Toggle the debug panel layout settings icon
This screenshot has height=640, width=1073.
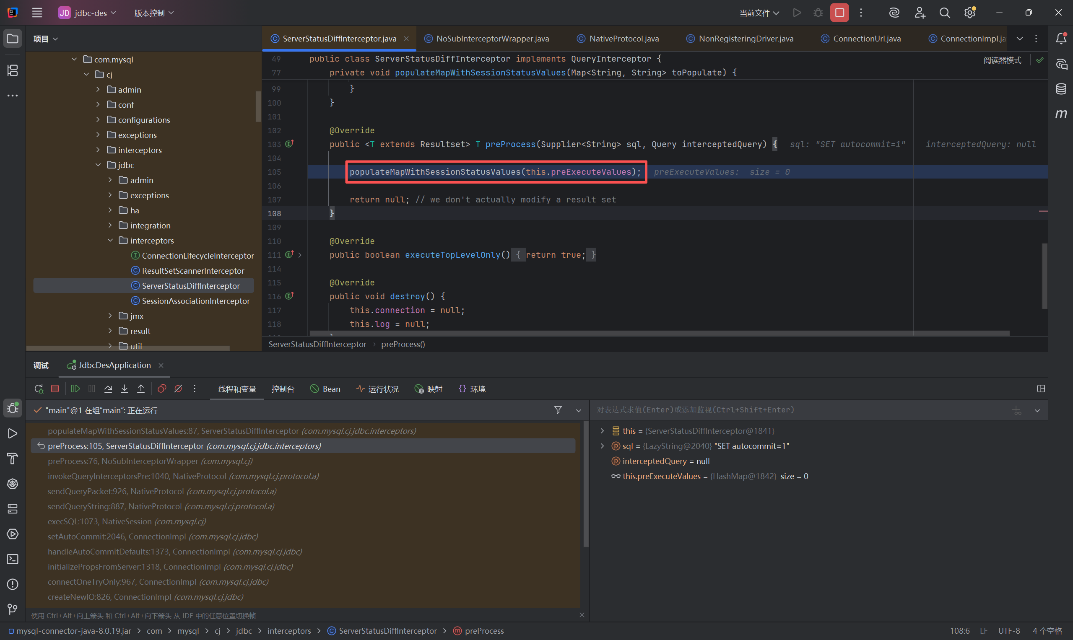(1041, 389)
